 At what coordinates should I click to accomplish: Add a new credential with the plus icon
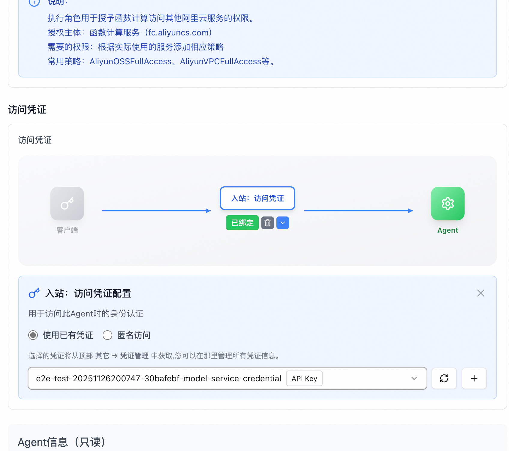coord(474,378)
